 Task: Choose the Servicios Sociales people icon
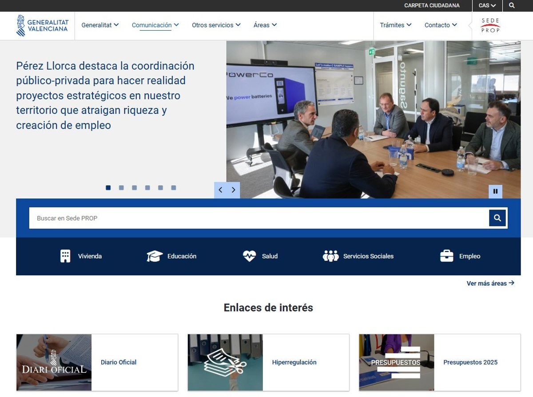(330, 256)
